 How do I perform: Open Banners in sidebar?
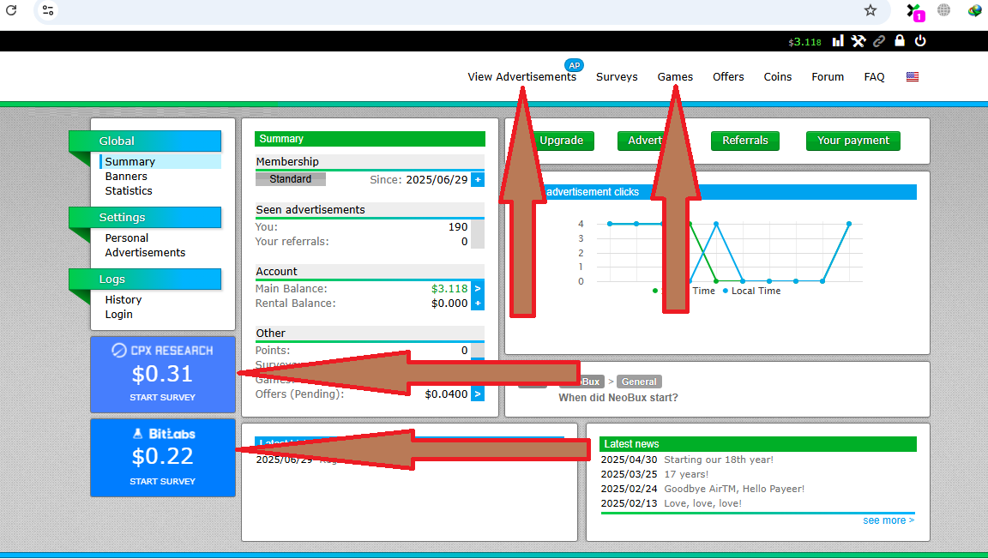pos(126,177)
